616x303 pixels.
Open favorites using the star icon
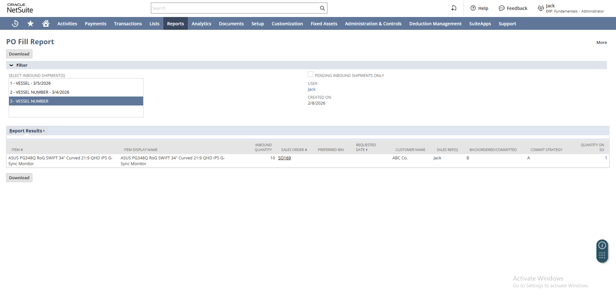[30, 23]
